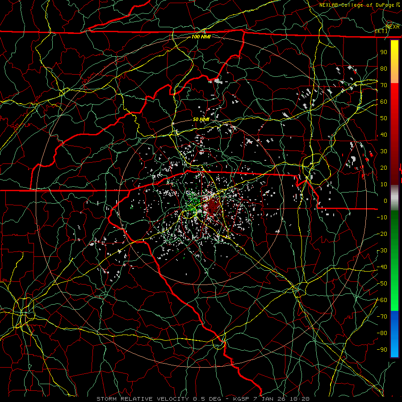The height and width of the screenshot is (402, 402).
Task: Click the 0 value on the scale
Action: click(385, 201)
